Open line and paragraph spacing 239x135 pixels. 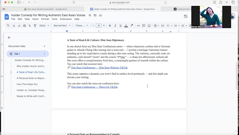click(x=163, y=26)
